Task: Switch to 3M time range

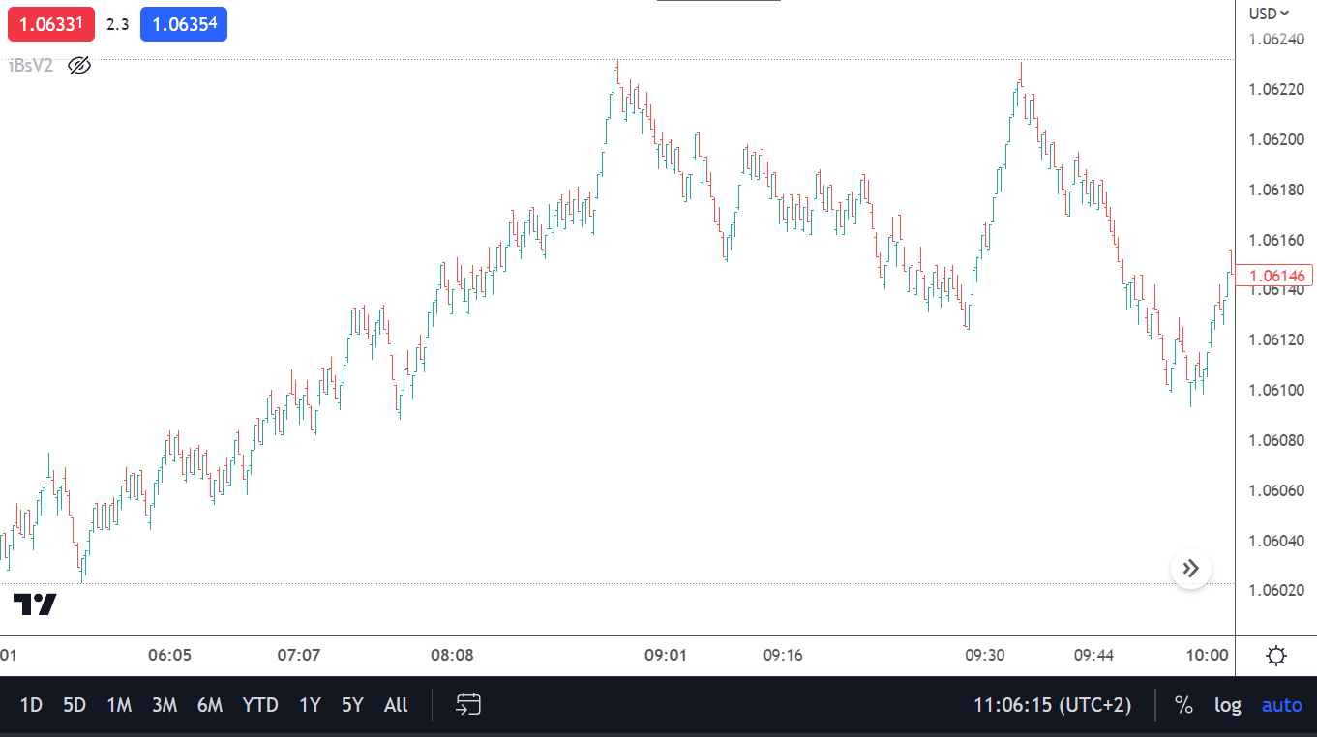Action: click(x=165, y=705)
